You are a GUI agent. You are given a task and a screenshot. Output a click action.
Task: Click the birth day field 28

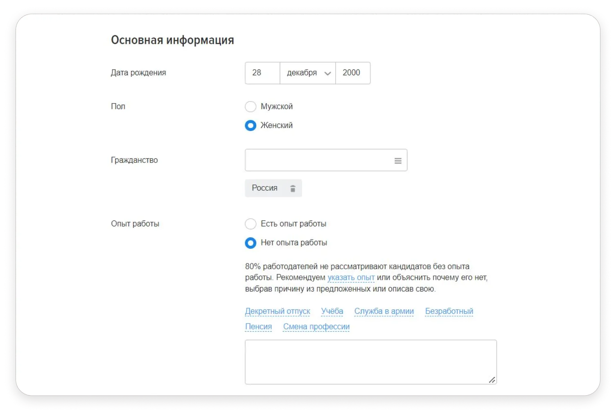coord(262,73)
